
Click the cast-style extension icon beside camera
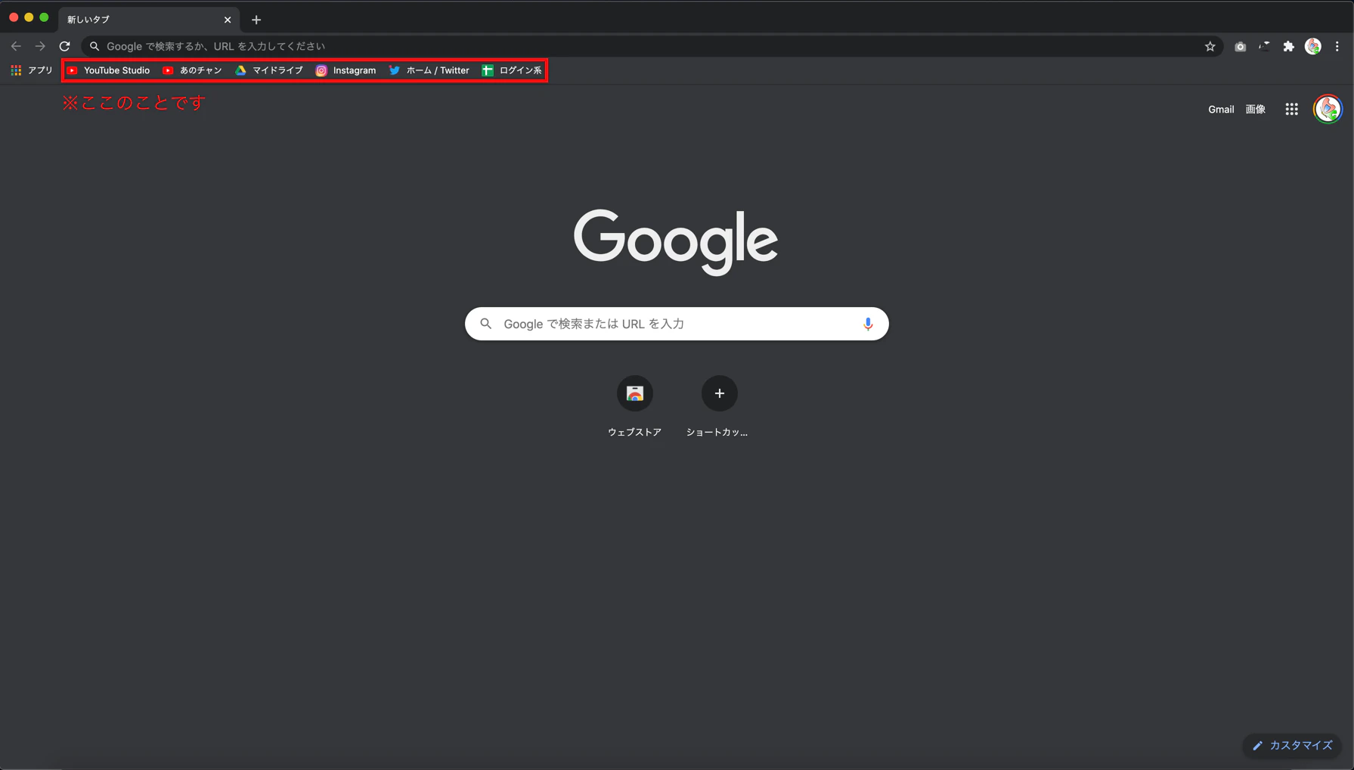click(x=1264, y=46)
